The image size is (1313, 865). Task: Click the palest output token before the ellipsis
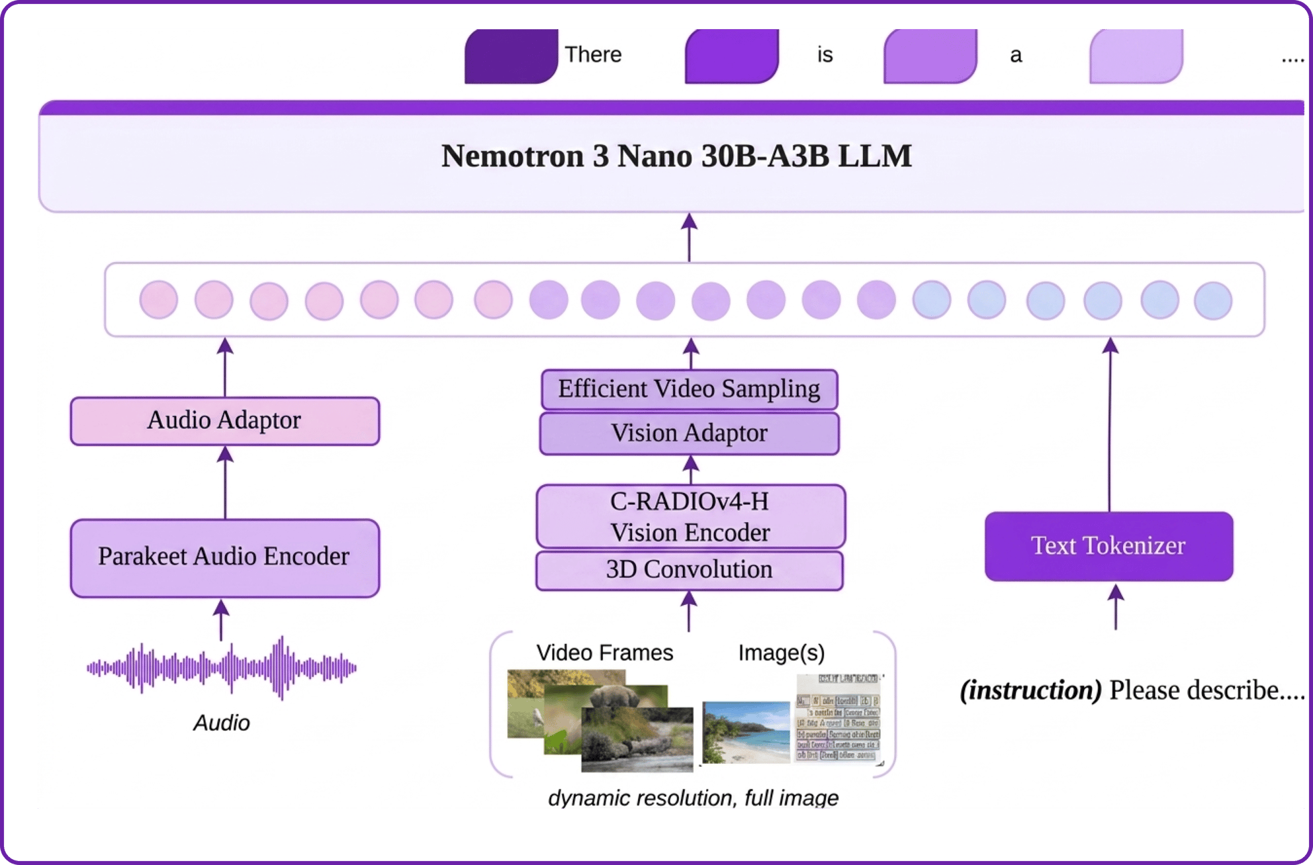tap(1136, 56)
